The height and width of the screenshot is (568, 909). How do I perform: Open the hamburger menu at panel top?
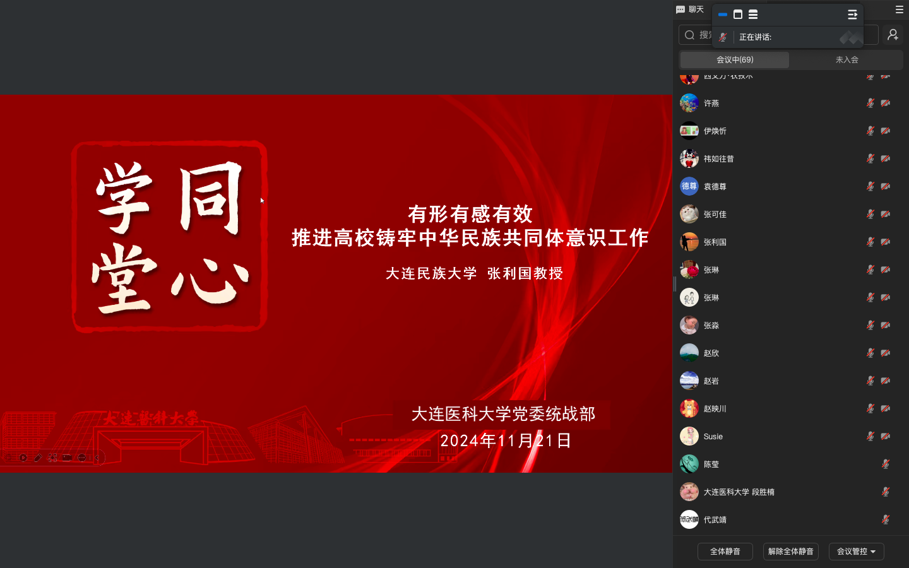(900, 9)
